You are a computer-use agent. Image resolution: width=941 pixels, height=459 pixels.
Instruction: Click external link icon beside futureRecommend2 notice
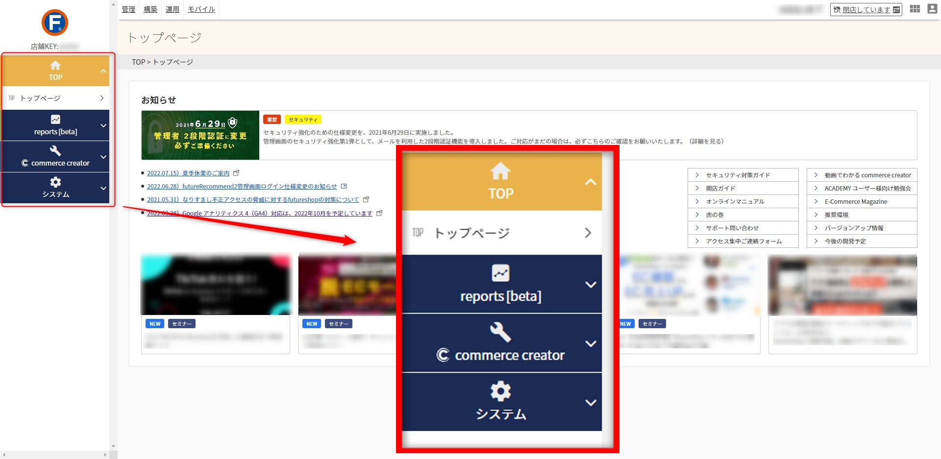tap(344, 186)
